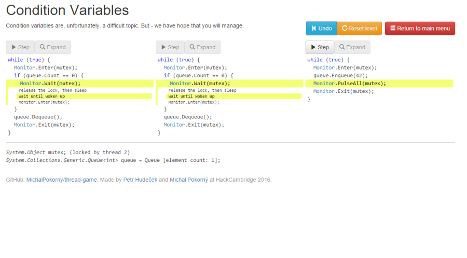
Task: Click 'while (true)' in first thread
Action: [x=29, y=60]
